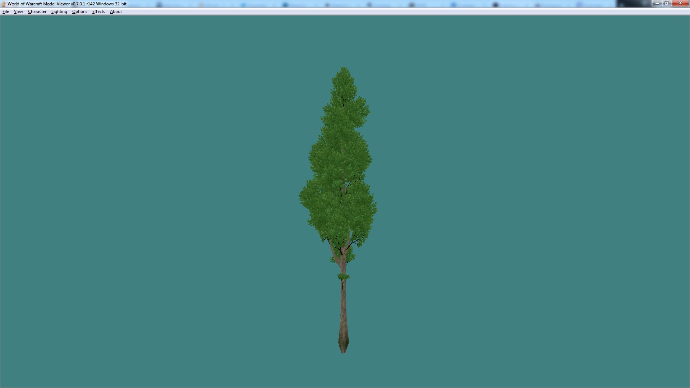The image size is (690, 388).
Task: Click empty teal background right of tree
Action: (539, 198)
